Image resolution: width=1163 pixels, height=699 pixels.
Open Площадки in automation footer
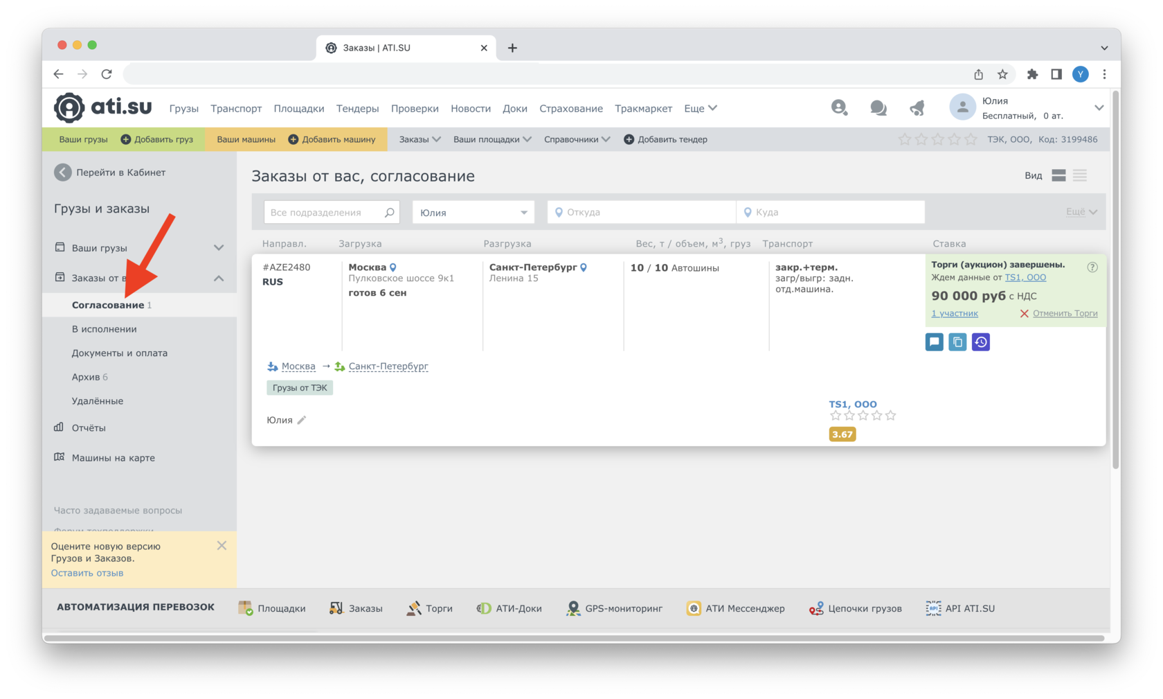tap(271, 608)
